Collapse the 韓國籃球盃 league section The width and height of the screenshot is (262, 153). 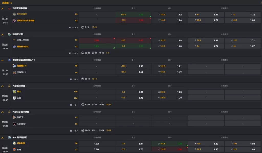point(2,35)
